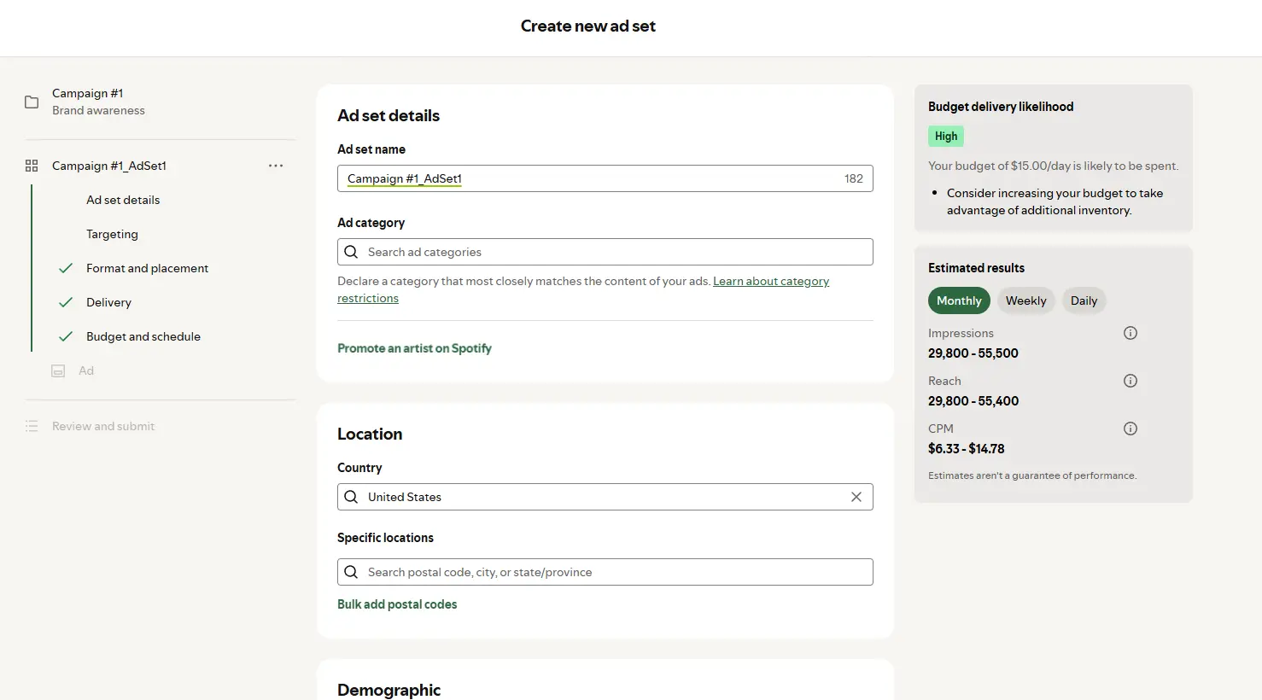1262x700 pixels.
Task: Click the search icon in Country field
Action: [351, 497]
